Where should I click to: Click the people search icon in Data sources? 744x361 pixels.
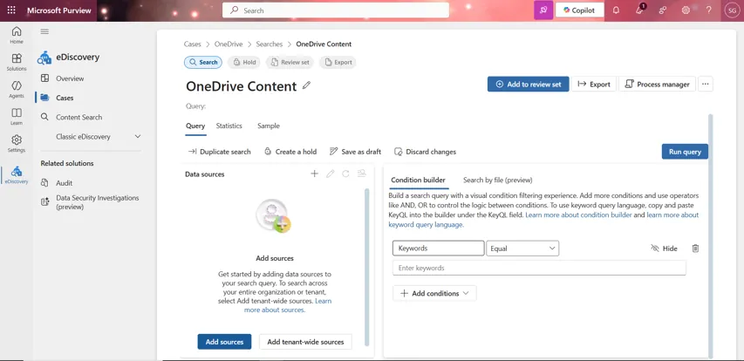coord(362,174)
